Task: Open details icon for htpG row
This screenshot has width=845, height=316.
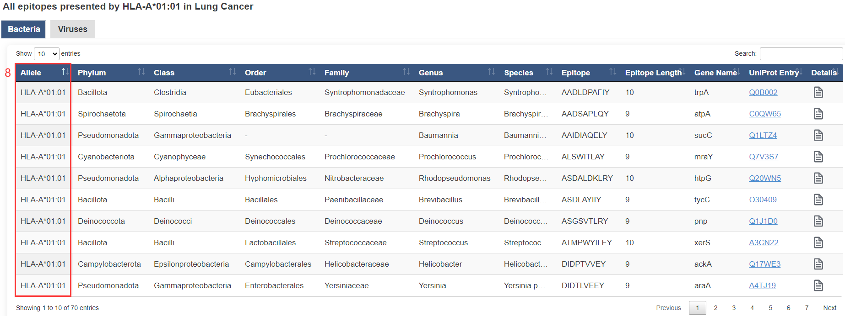Action: [818, 178]
